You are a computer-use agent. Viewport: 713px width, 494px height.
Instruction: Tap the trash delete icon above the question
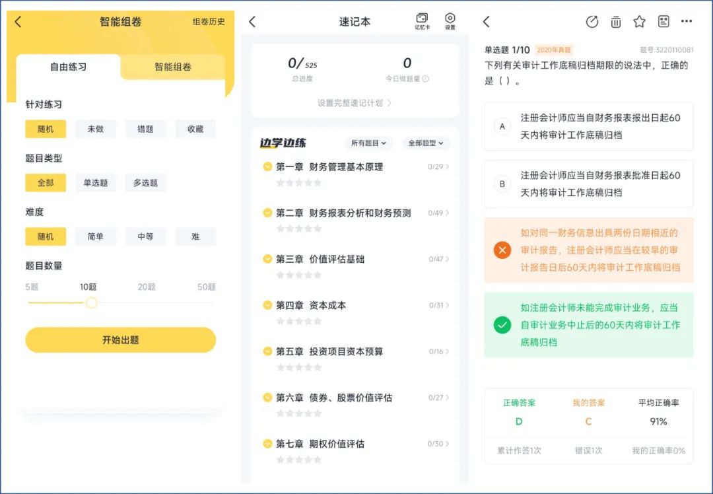615,21
